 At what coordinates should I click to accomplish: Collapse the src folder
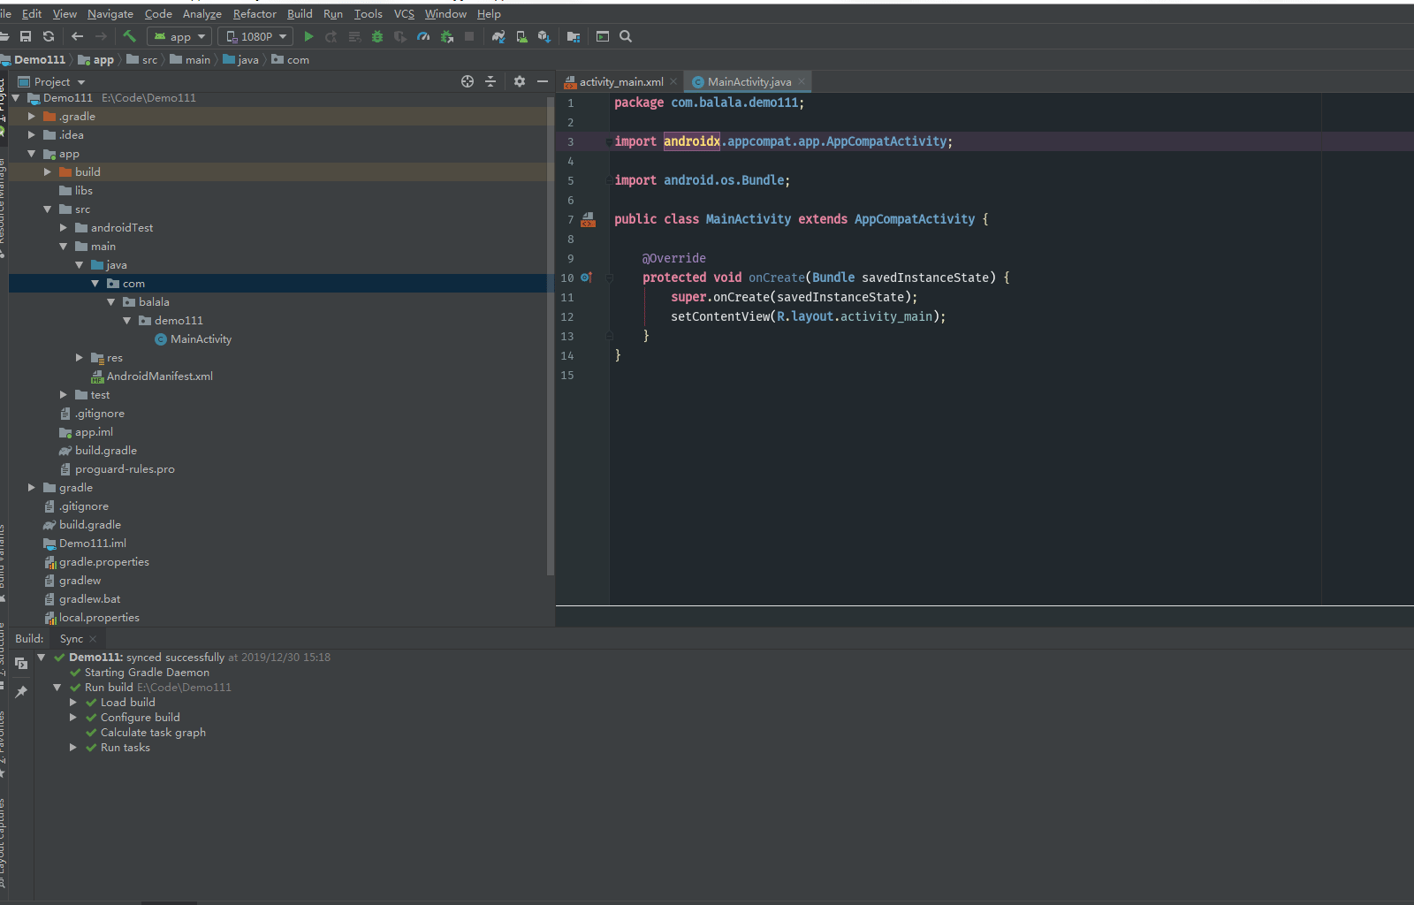click(x=48, y=209)
